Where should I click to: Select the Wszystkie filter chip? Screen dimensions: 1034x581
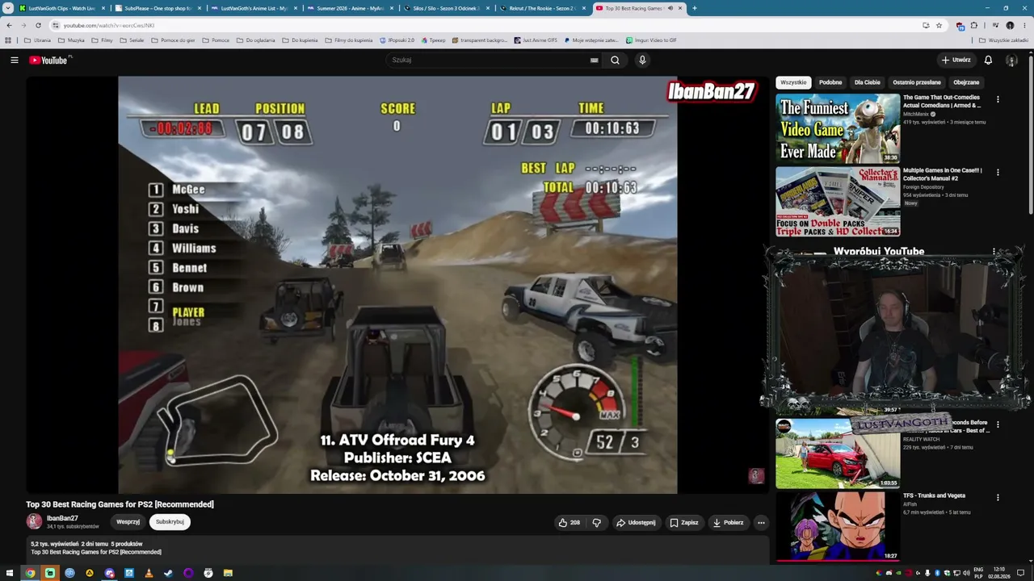[x=793, y=82]
